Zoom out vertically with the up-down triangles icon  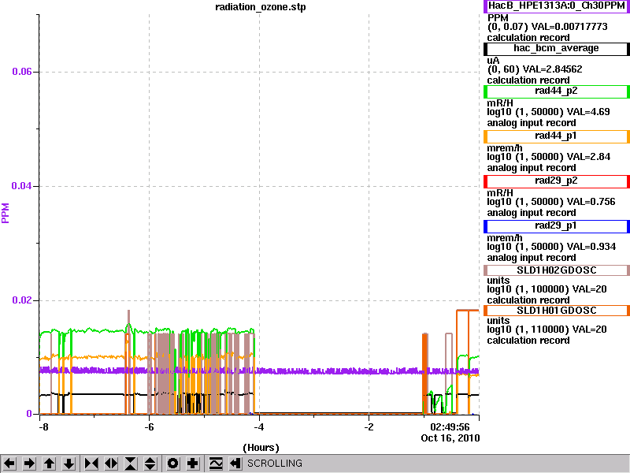150,464
